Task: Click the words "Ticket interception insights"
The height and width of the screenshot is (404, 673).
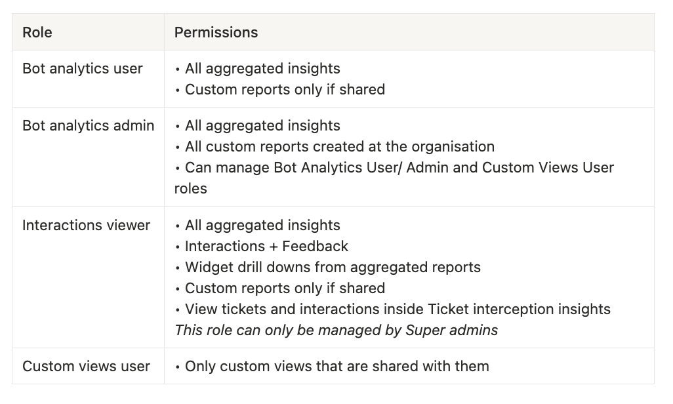Action: coord(519,310)
